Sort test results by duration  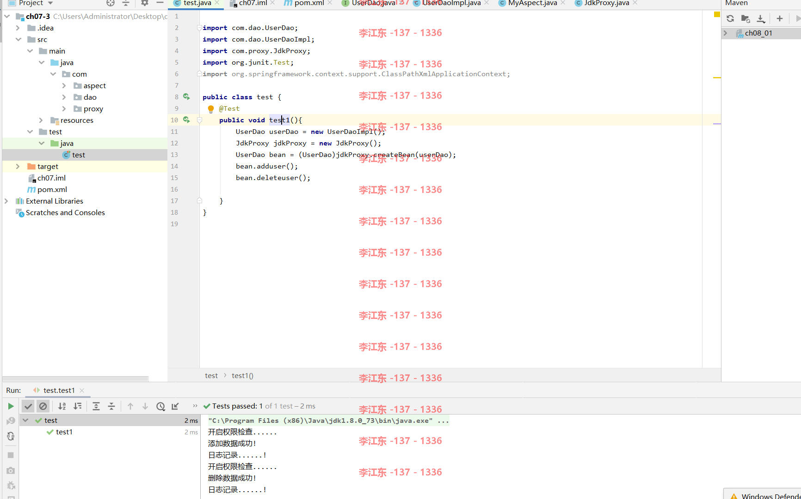(78, 406)
